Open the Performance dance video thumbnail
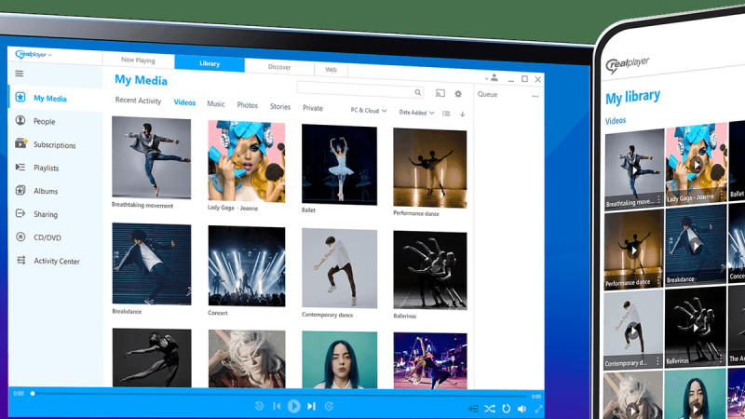 pos(430,169)
